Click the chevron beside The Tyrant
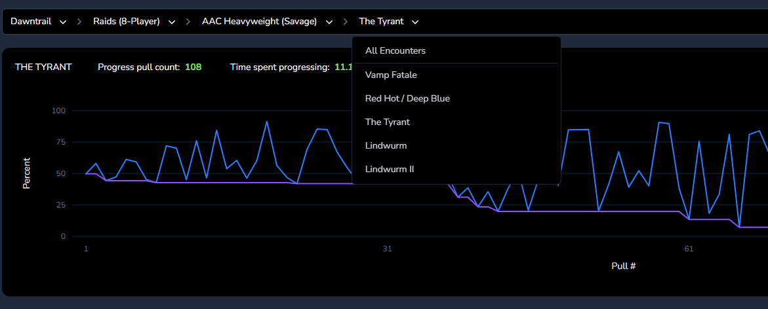Screen dimensions: 768x309 (415, 22)
